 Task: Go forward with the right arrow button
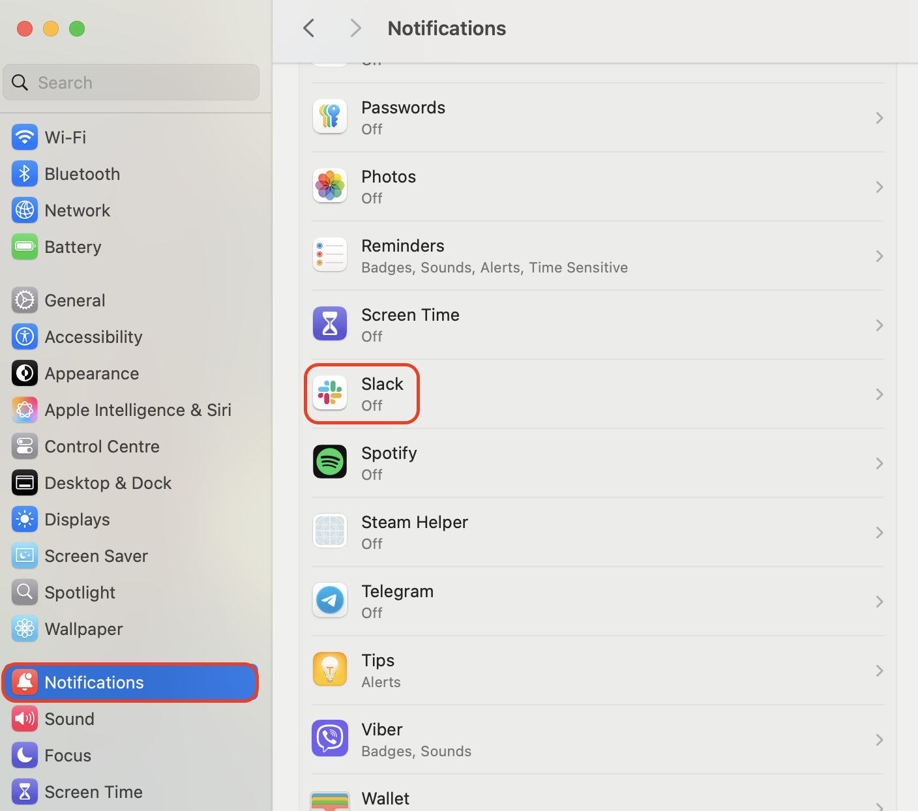355,28
